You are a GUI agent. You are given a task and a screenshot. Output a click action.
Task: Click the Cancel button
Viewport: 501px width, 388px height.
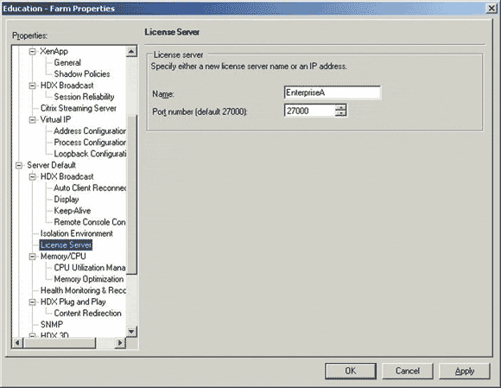(408, 371)
